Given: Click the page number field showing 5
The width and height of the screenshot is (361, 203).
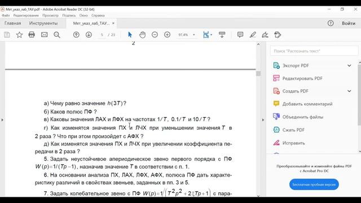Looking at the screenshot, I should pos(102,35).
